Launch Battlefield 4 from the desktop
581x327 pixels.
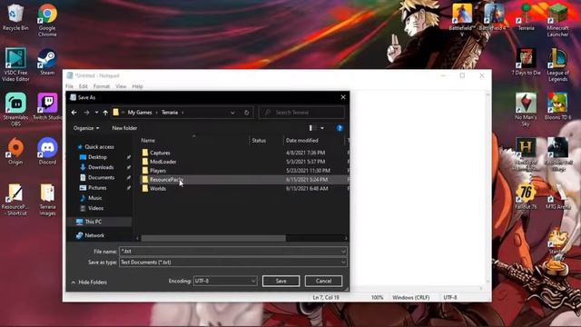(x=493, y=17)
